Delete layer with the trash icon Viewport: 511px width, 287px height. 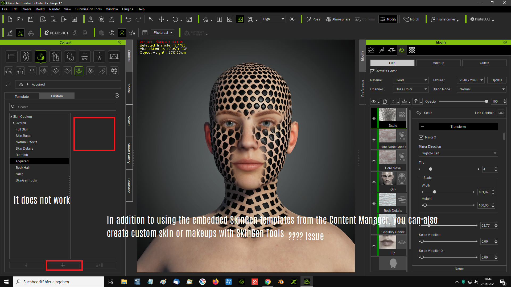pyautogui.click(x=416, y=102)
